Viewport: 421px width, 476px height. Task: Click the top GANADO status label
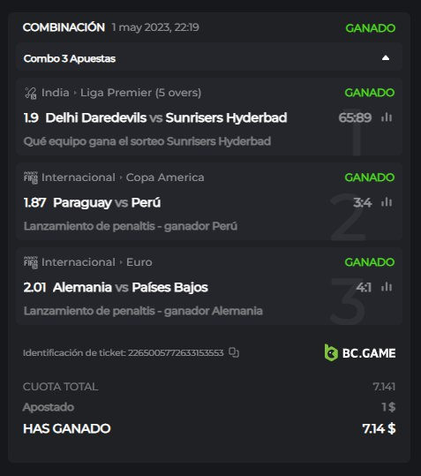(371, 28)
